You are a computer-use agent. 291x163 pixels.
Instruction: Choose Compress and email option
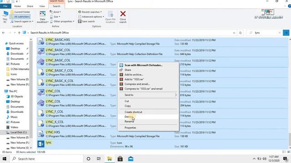[148, 84]
